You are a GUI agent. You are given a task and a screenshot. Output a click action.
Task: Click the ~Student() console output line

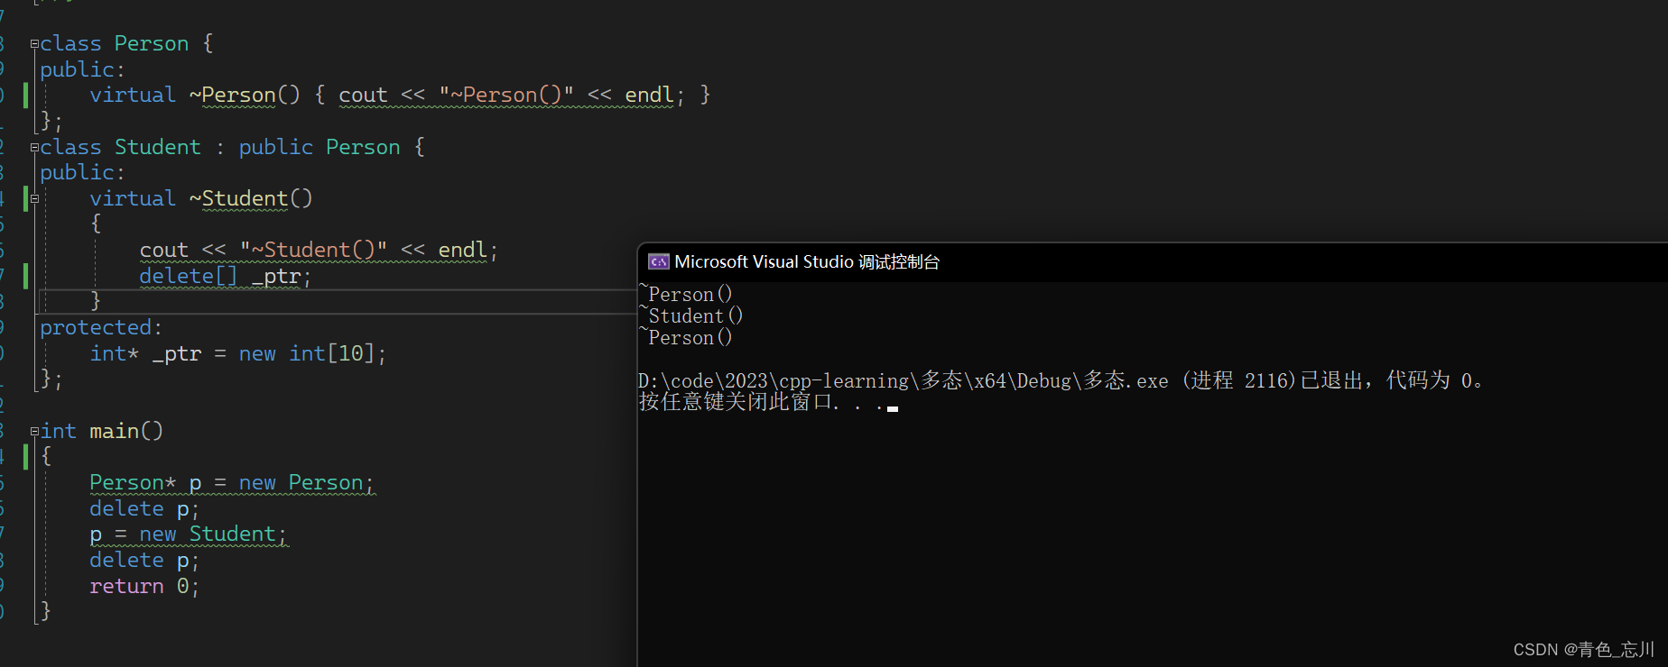[691, 315]
